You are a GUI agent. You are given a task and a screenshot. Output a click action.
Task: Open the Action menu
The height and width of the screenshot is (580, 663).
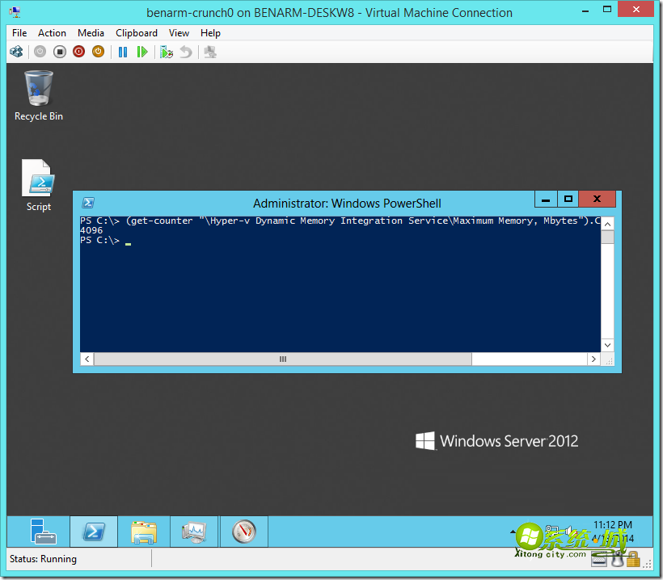point(53,33)
